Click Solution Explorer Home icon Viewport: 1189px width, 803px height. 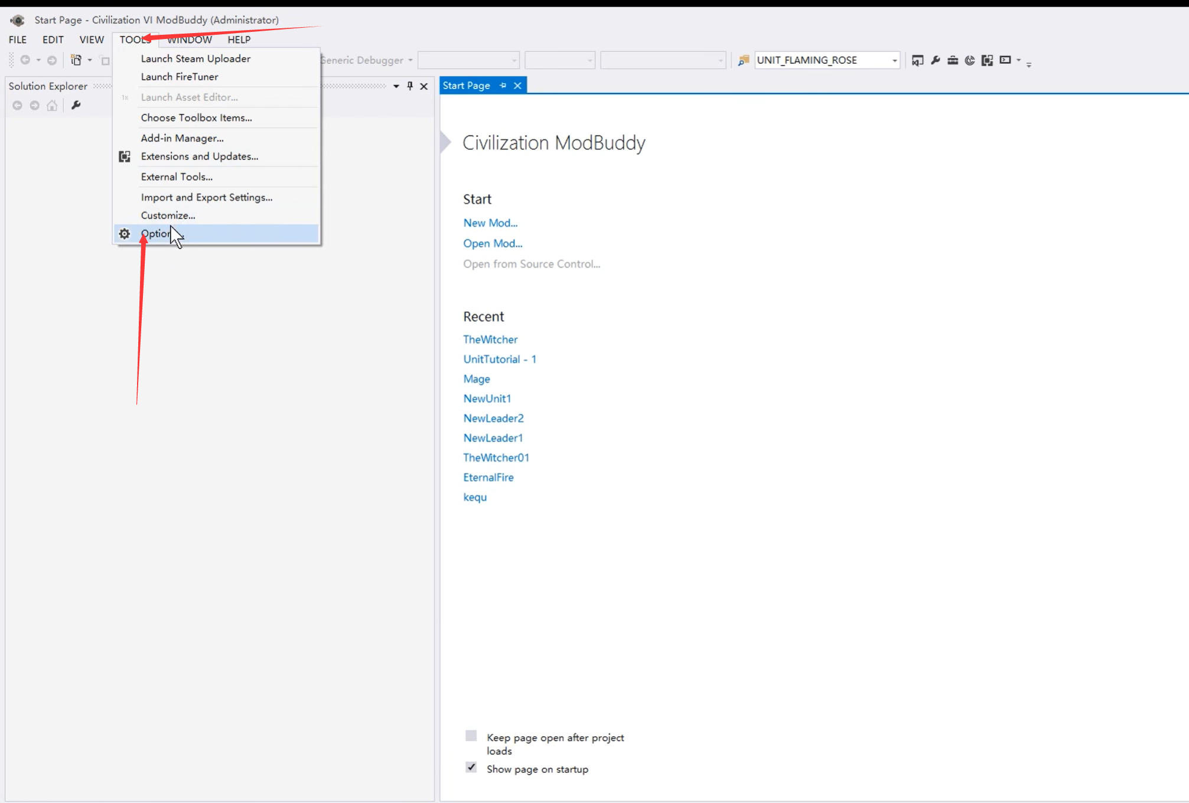(53, 105)
